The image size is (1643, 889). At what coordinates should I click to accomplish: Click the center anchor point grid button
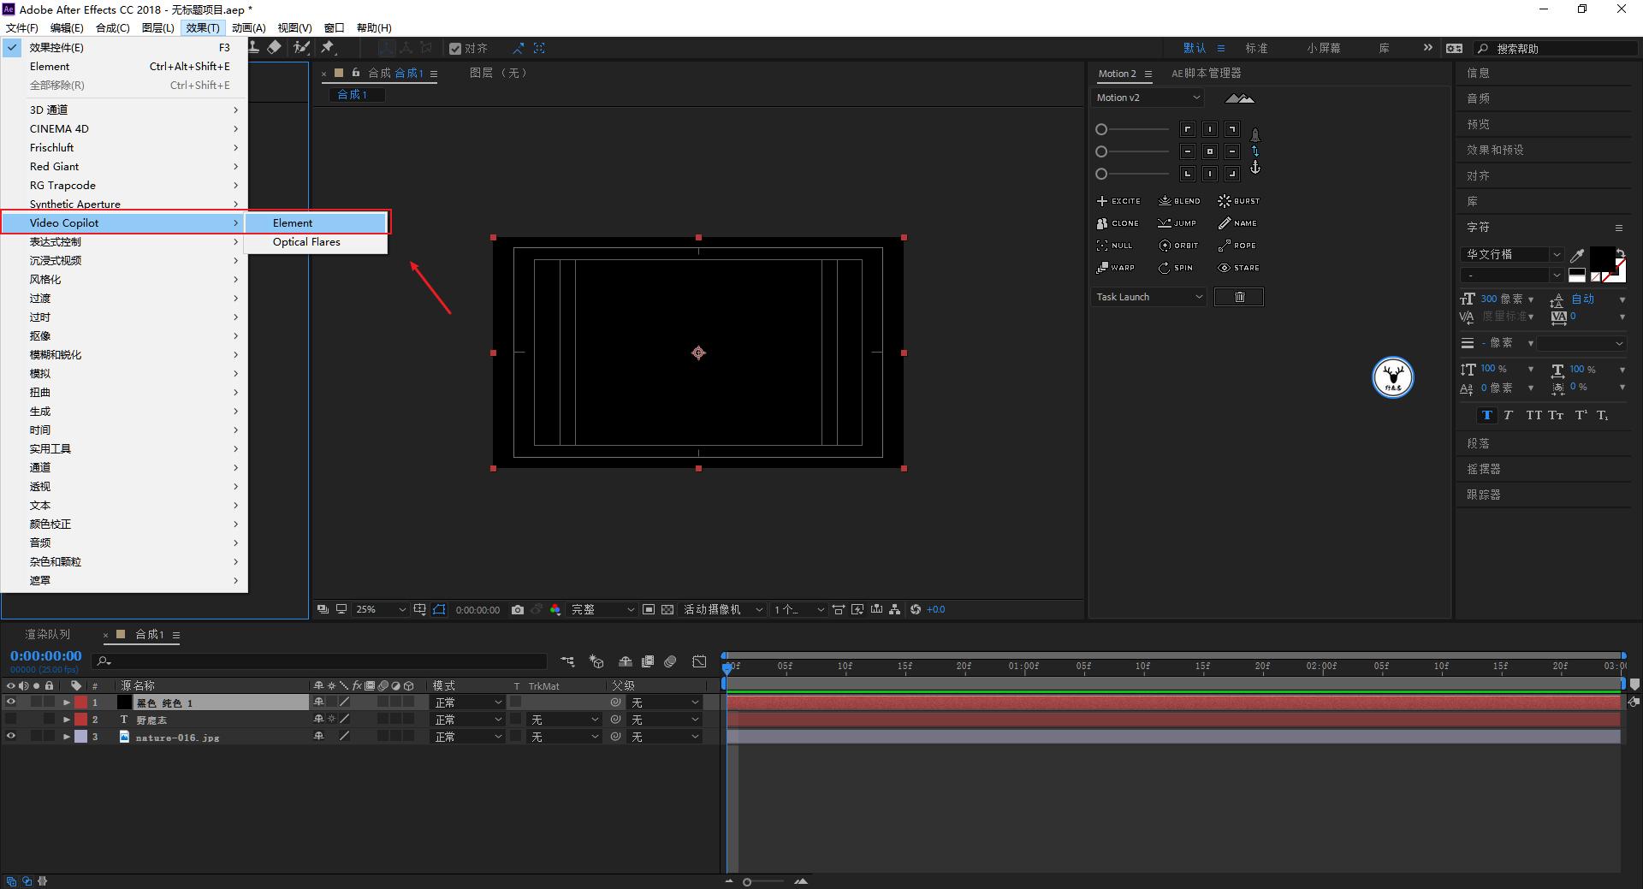pyautogui.click(x=1209, y=151)
